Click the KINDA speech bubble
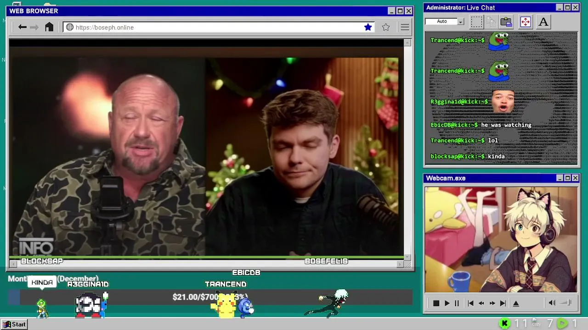The image size is (588, 330). (x=42, y=282)
